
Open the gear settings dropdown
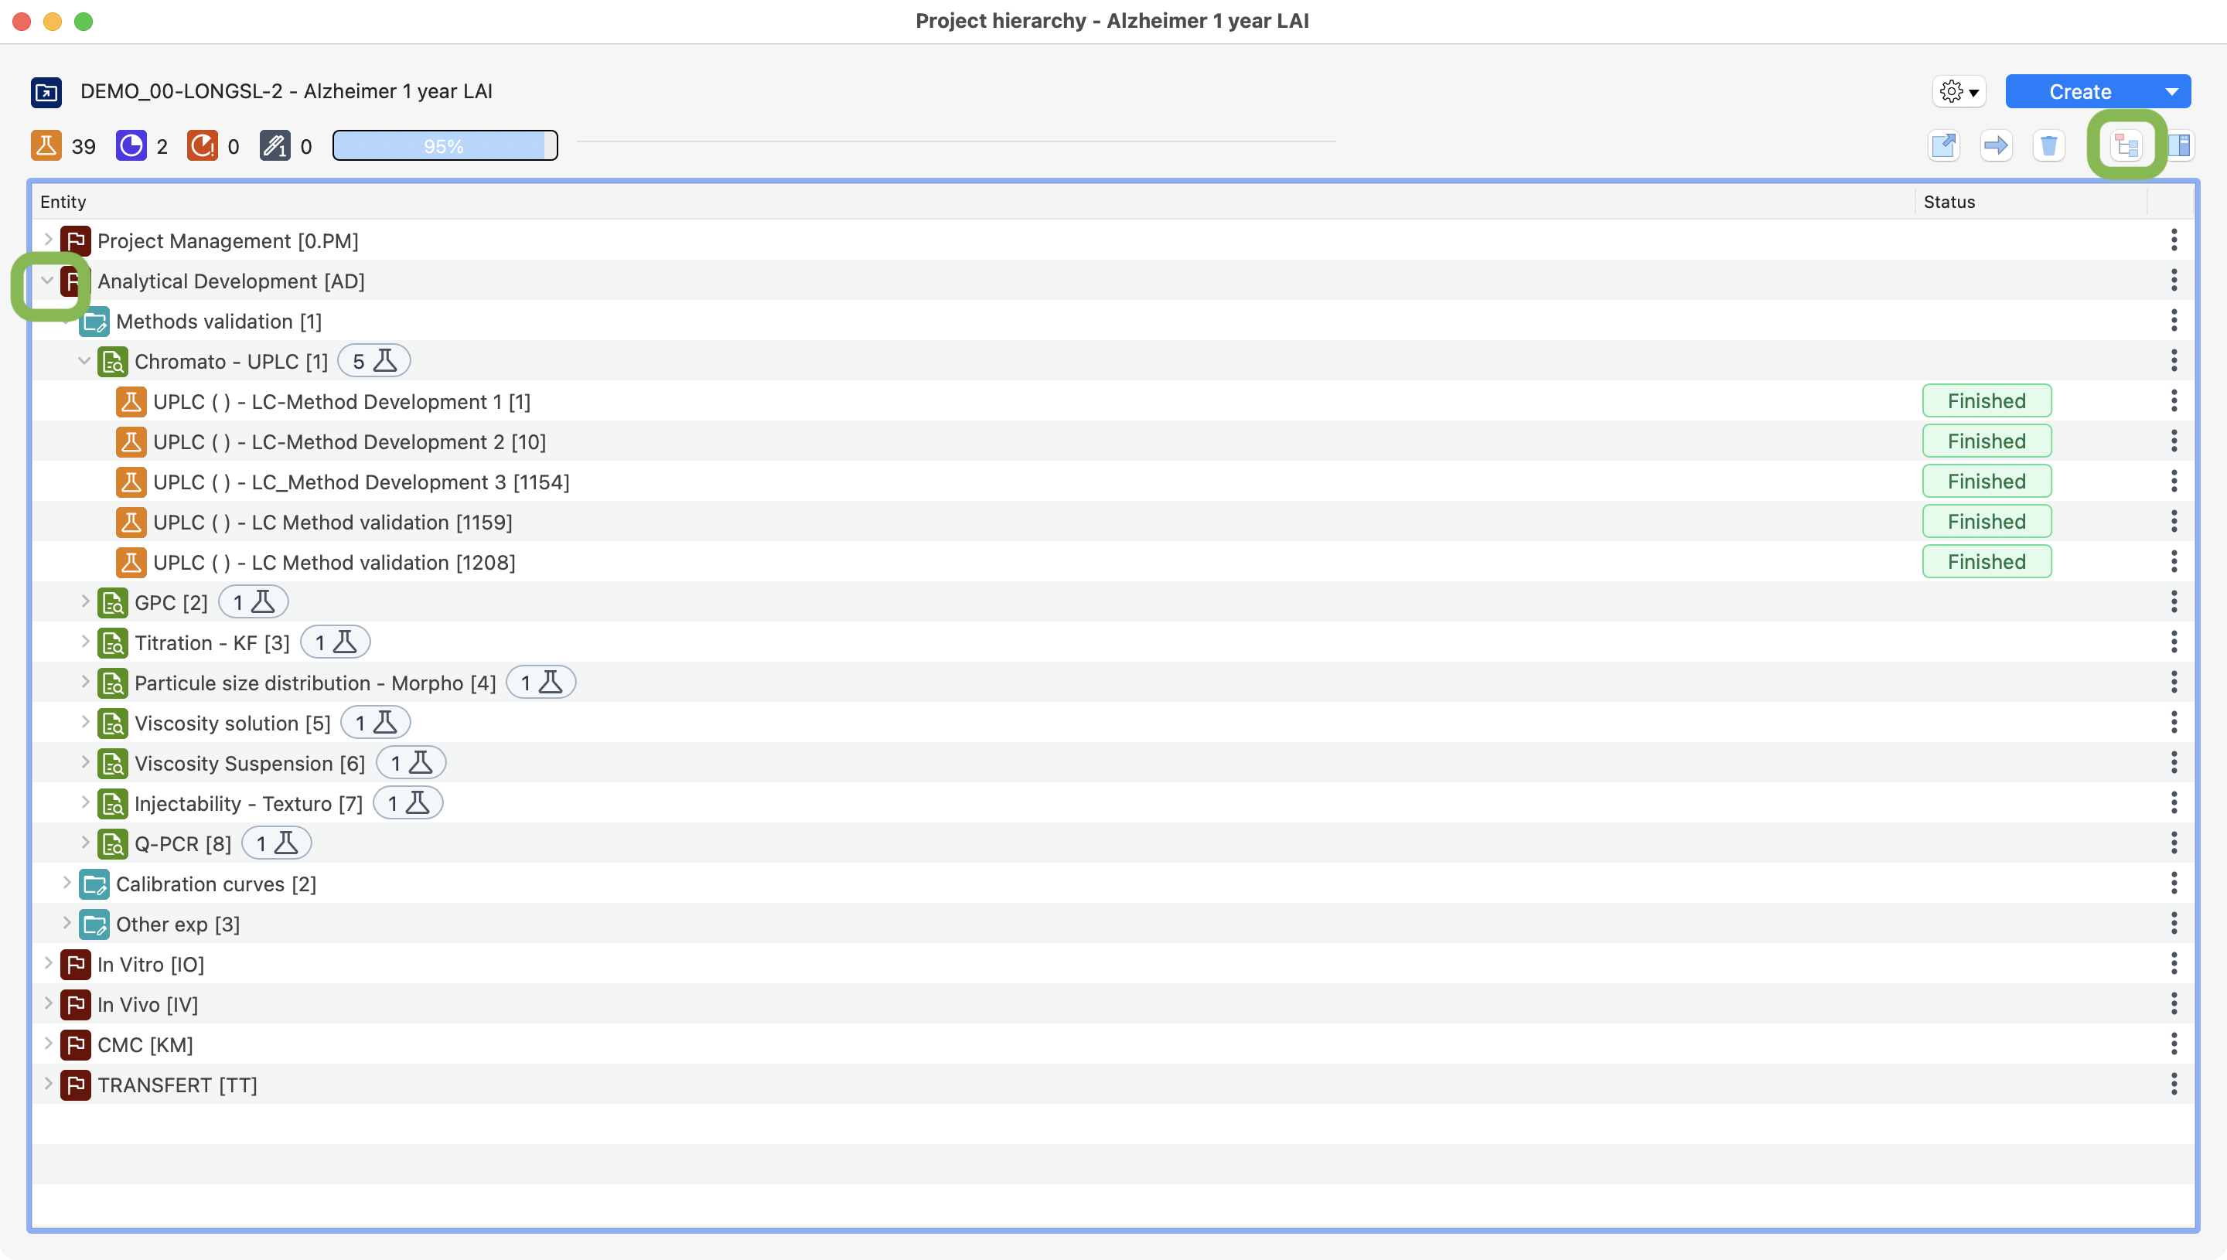coord(1959,92)
